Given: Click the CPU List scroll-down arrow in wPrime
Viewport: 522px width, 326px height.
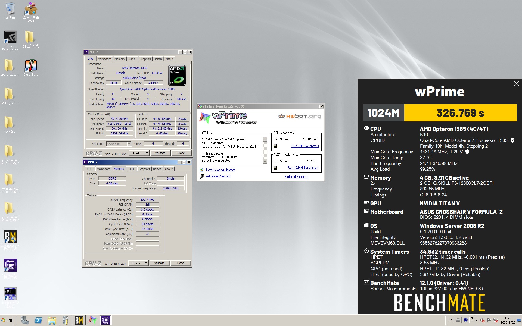Looking at the screenshot, I should (x=265, y=162).
